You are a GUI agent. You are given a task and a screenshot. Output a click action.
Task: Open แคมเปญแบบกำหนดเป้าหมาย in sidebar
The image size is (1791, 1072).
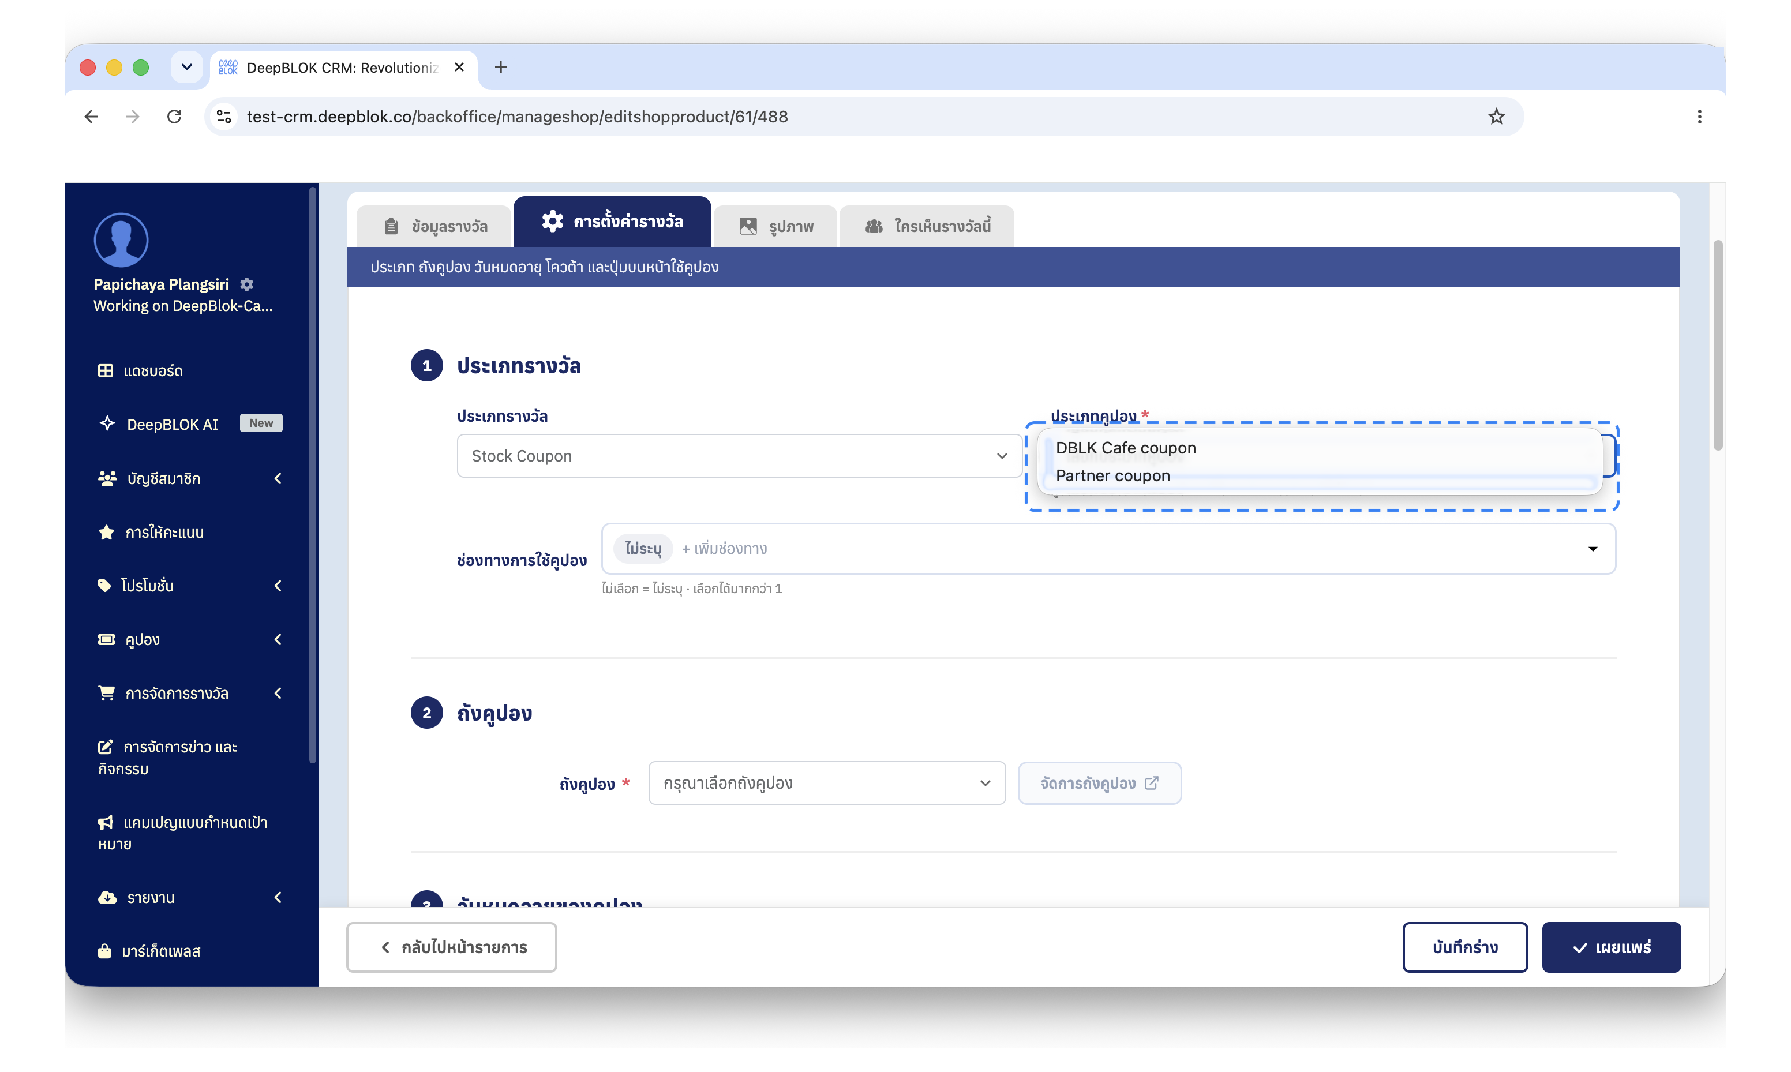pos(182,833)
